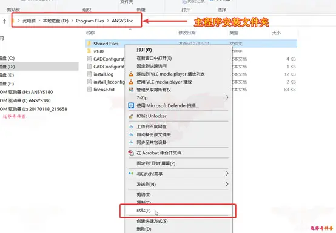
Task: Sort by 修改日期 column header
Action: 187,33
